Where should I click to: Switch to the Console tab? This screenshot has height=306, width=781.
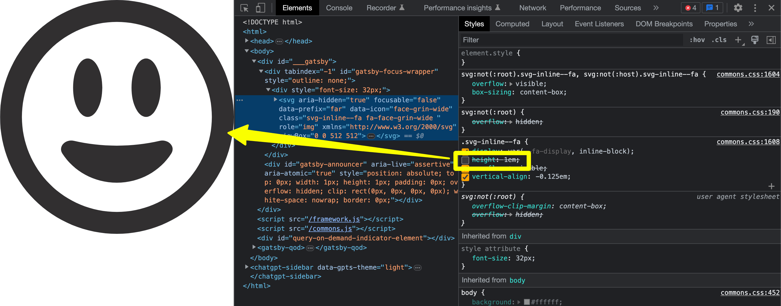(339, 8)
